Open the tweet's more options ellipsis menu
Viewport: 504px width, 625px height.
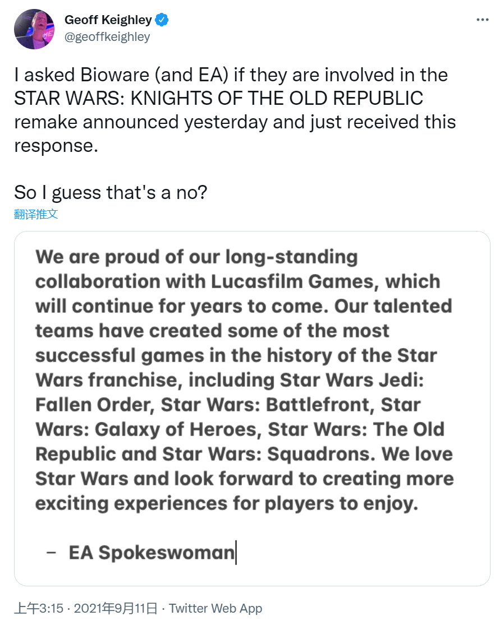pos(482,20)
